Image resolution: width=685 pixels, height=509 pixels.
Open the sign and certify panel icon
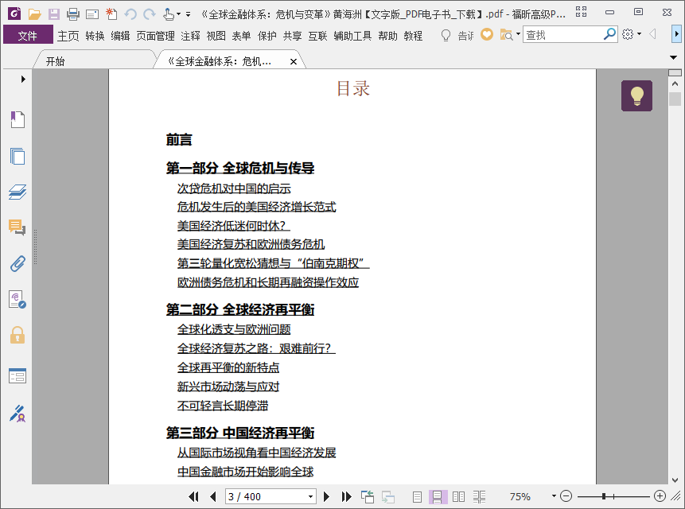[18, 414]
